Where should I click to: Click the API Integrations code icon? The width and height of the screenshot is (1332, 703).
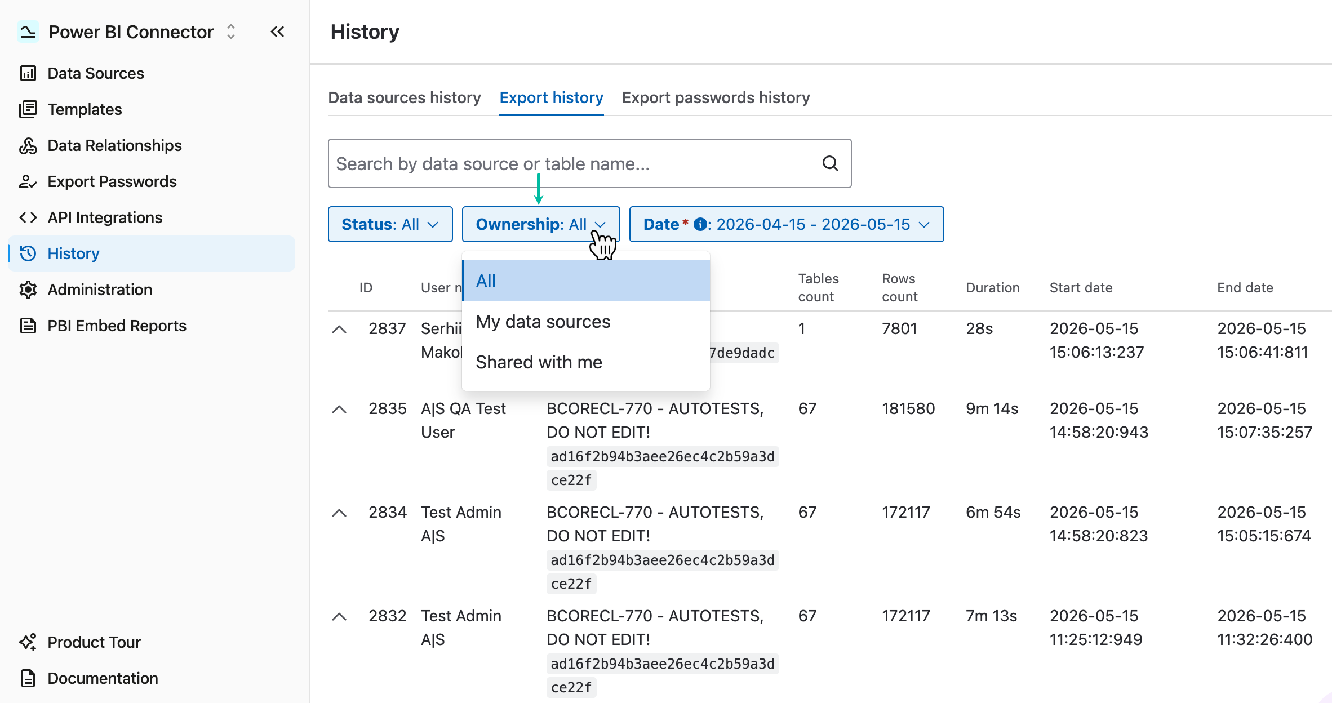pyautogui.click(x=28, y=217)
